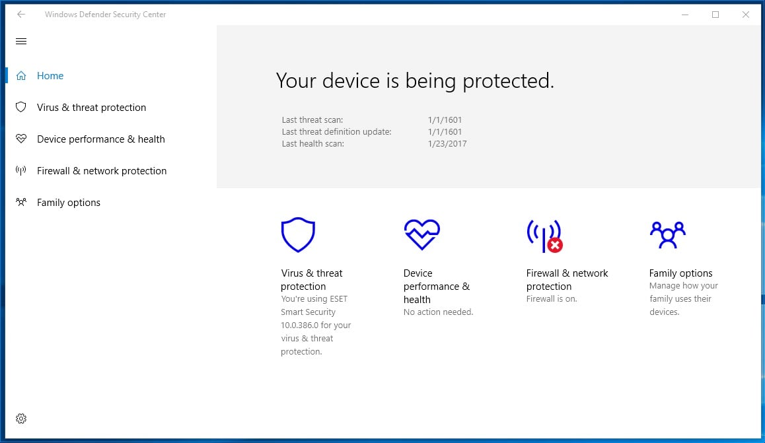
Task: Click the Home house icon in sidebar
Action: click(x=21, y=75)
